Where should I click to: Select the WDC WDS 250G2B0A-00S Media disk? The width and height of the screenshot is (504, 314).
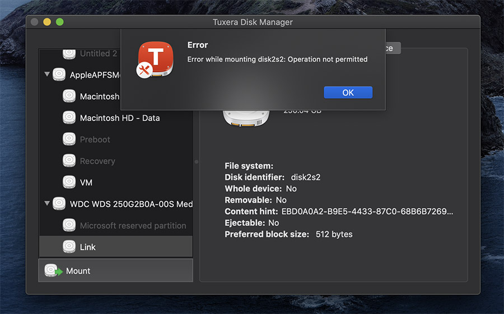coord(116,204)
